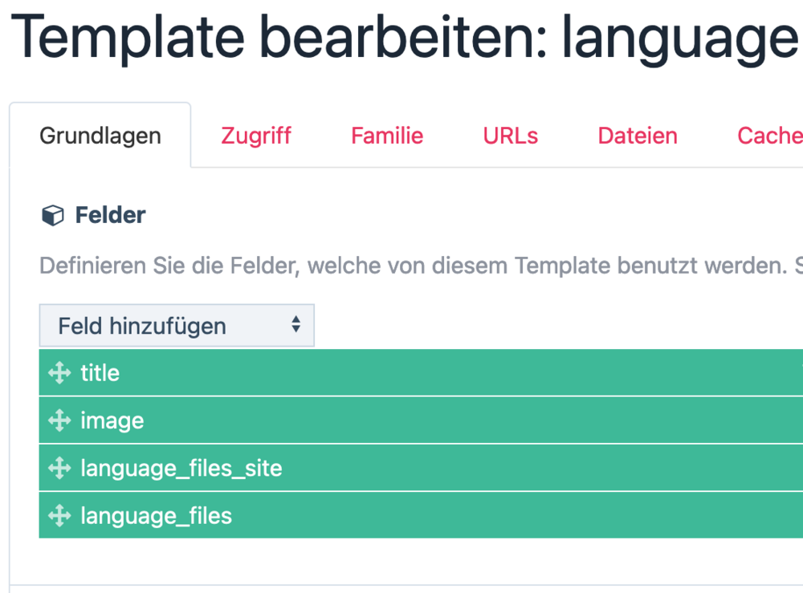The width and height of the screenshot is (803, 593).
Task: Select the language_files_site field label
Action: [x=181, y=468]
